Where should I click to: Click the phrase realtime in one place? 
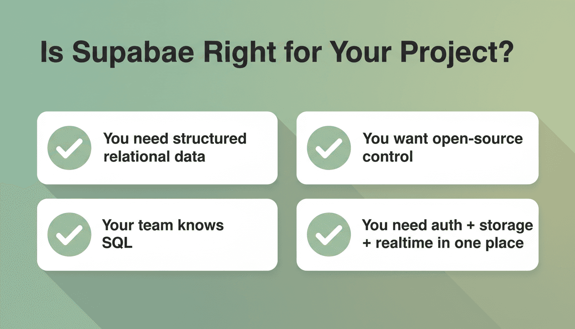click(449, 243)
